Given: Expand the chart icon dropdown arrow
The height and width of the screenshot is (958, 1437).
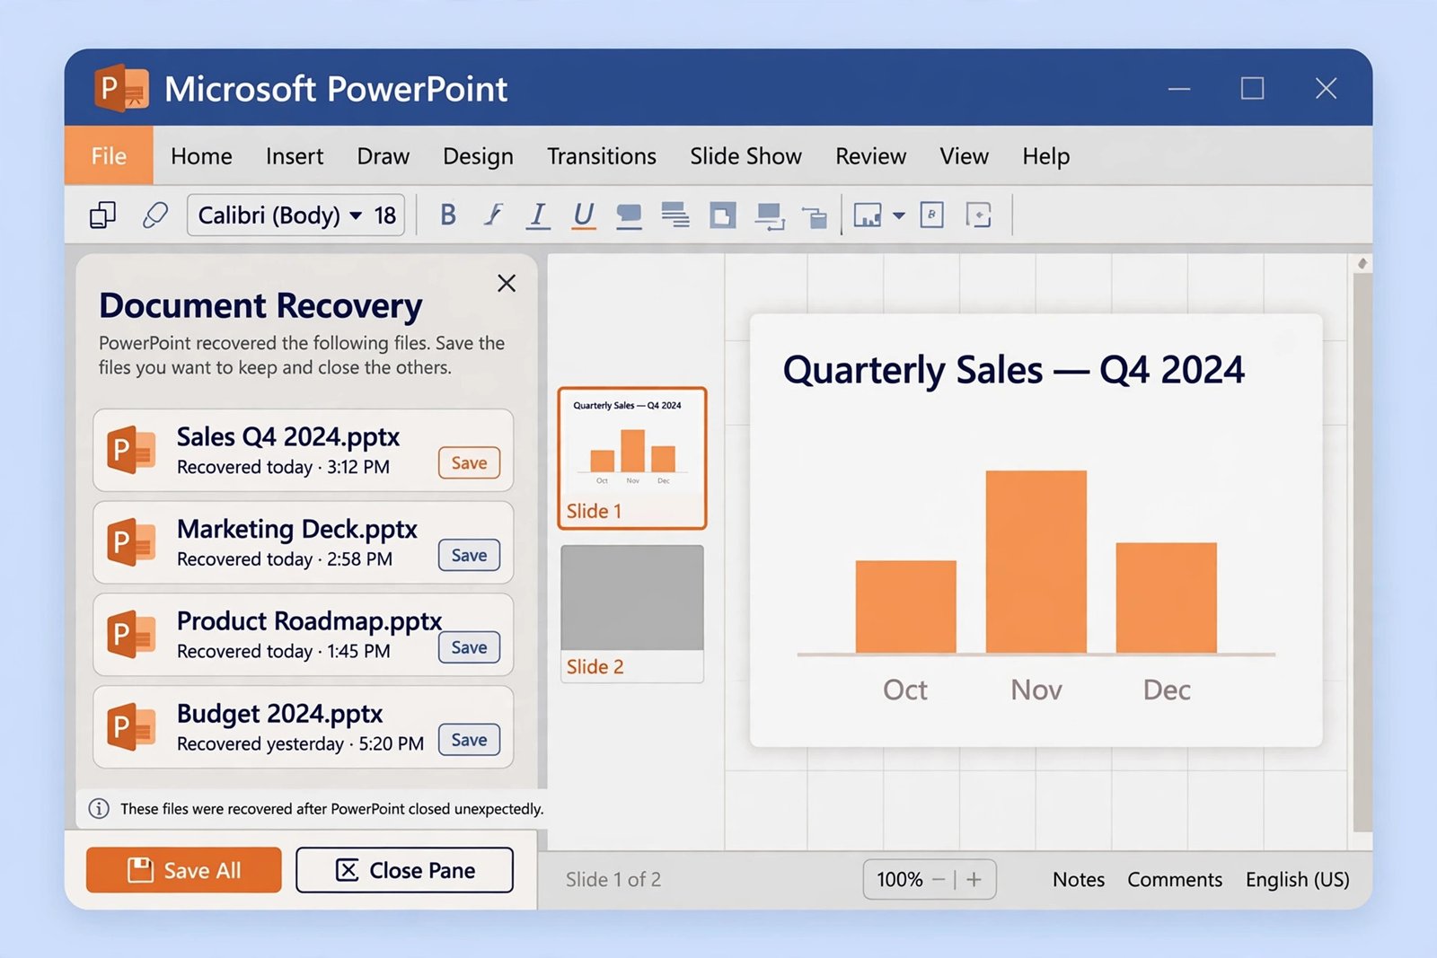Looking at the screenshot, I should 899,215.
